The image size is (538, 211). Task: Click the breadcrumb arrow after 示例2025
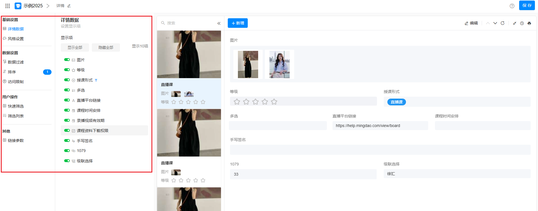click(x=48, y=6)
